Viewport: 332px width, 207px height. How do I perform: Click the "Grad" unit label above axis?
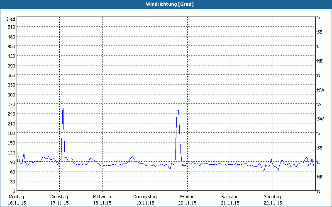coord(10,19)
